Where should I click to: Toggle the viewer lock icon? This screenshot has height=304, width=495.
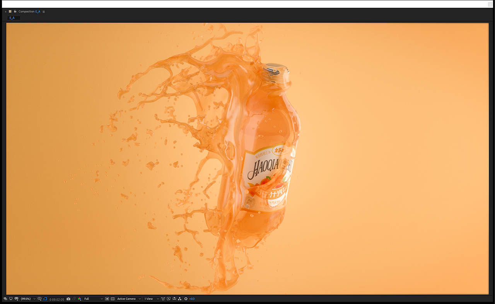(15, 12)
